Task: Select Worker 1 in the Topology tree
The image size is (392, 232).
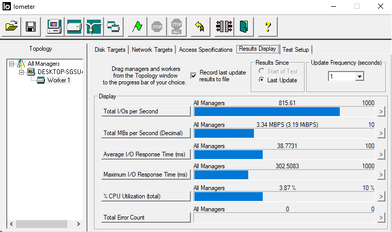Action: pos(58,80)
